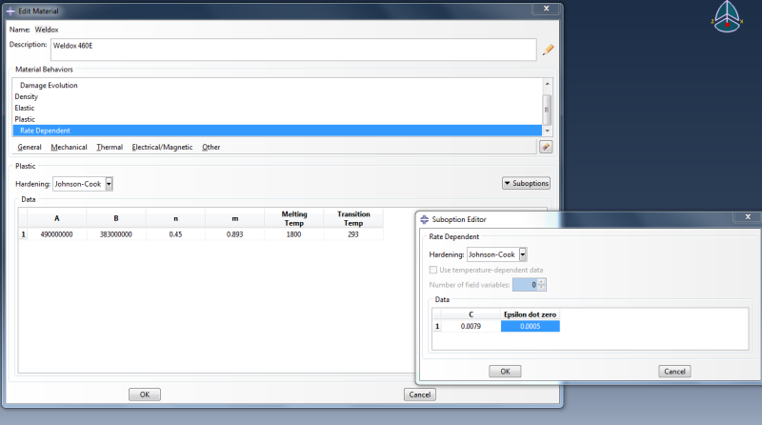
Task: Select row 1 header in Suboption table
Action: (x=437, y=326)
